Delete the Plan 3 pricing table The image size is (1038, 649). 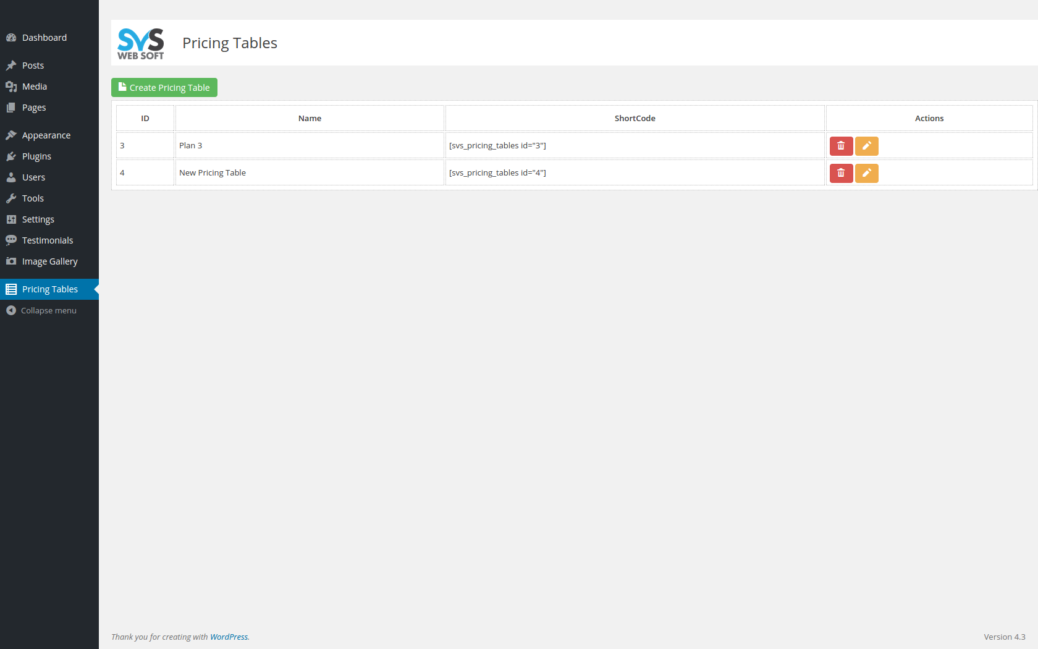(841, 146)
